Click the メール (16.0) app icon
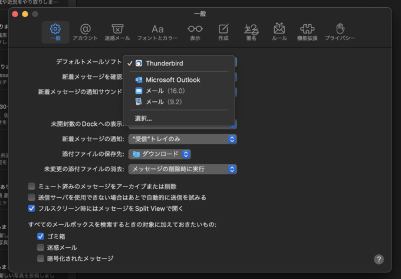This screenshot has height=279, width=401. pos(139,91)
